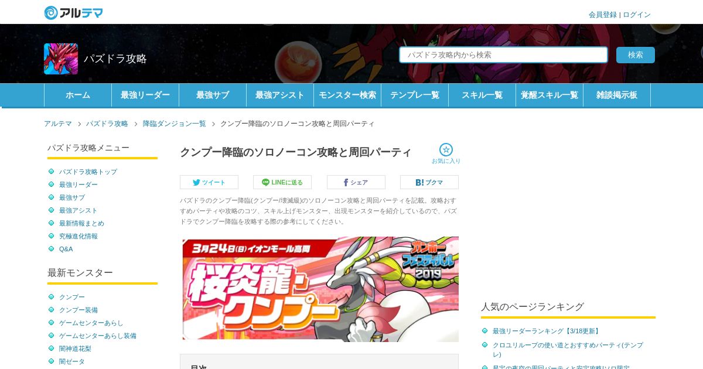Open 闇ゼータ monster link
This screenshot has height=369, width=703.
tap(72, 361)
